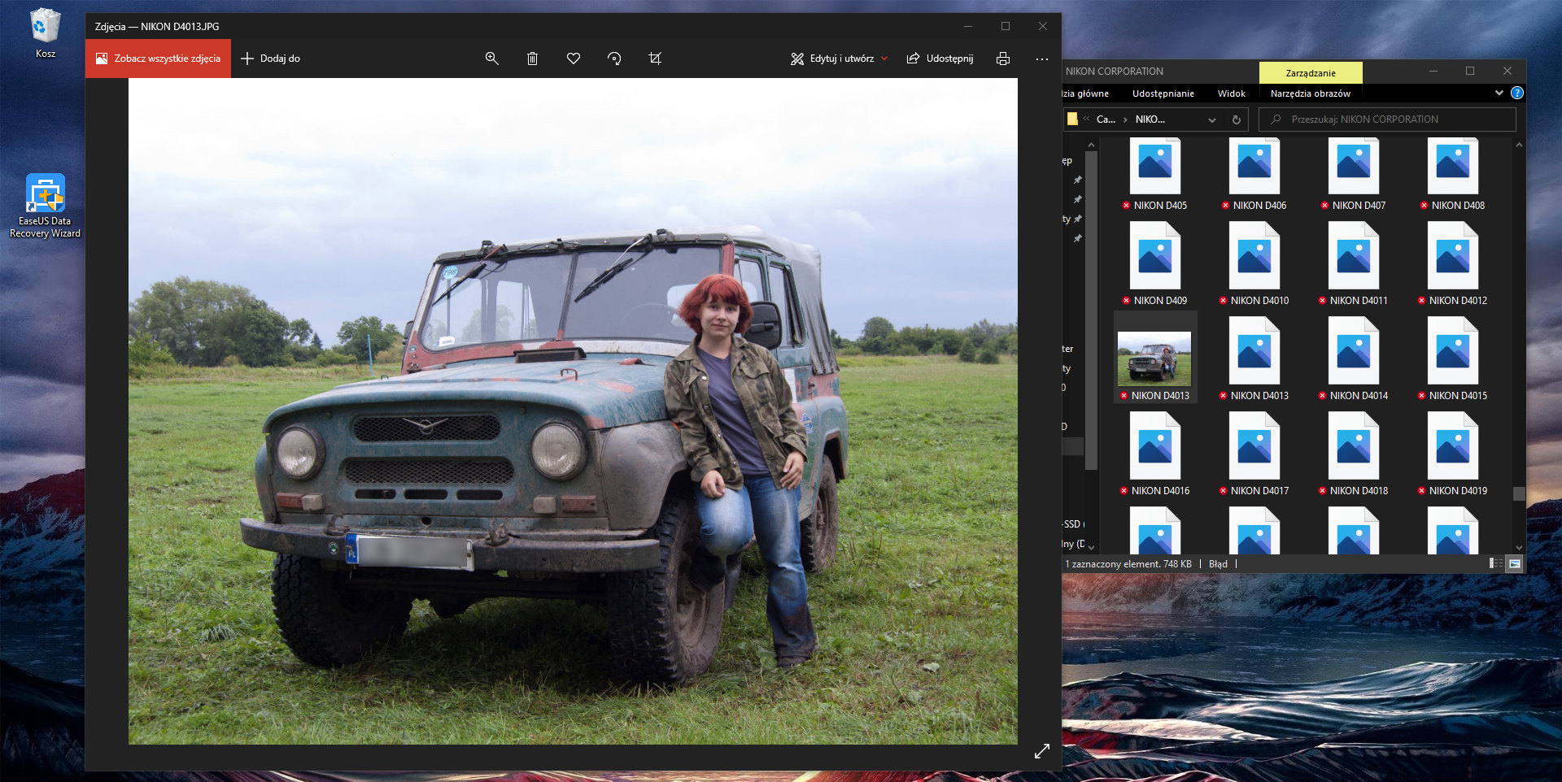Open the address bar history dropdown arrow
Screen dimensions: 1562x782
[1212, 119]
